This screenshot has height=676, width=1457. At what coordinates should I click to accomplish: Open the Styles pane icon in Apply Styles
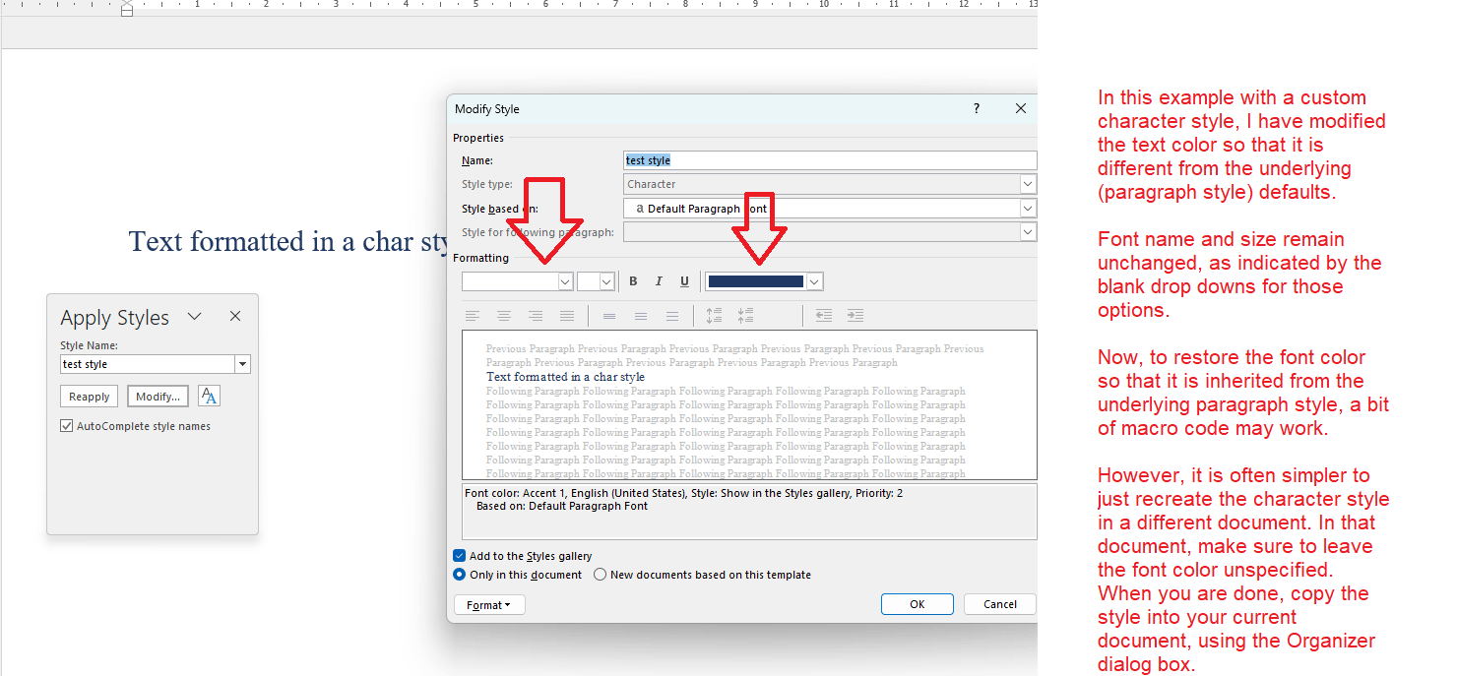coord(209,396)
